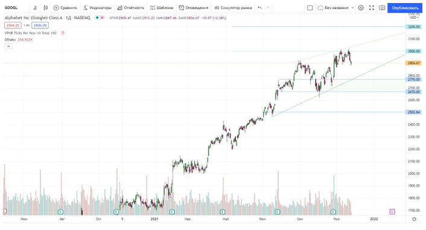426x230 pixels.
Task: Change the candlestick chart type
Action: (46, 8)
